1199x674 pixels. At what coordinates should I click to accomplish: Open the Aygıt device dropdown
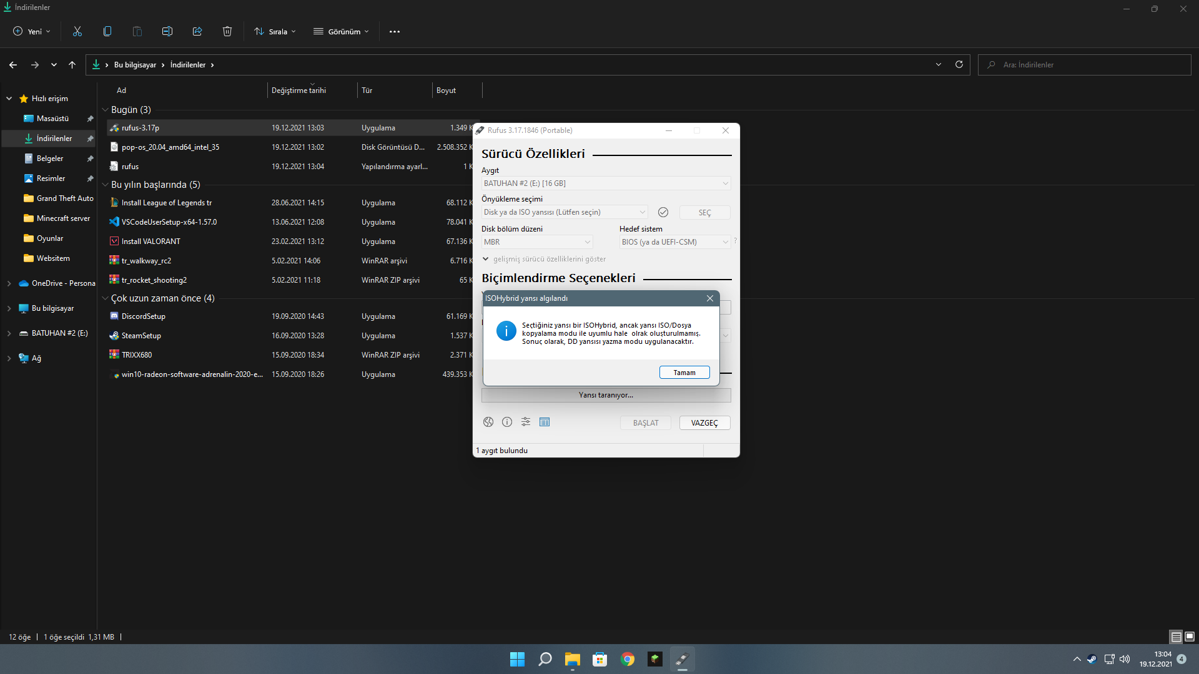click(606, 183)
